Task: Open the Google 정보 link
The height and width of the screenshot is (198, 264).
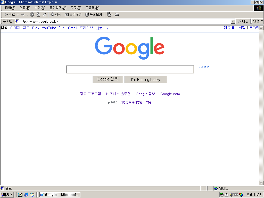Action: (145, 94)
